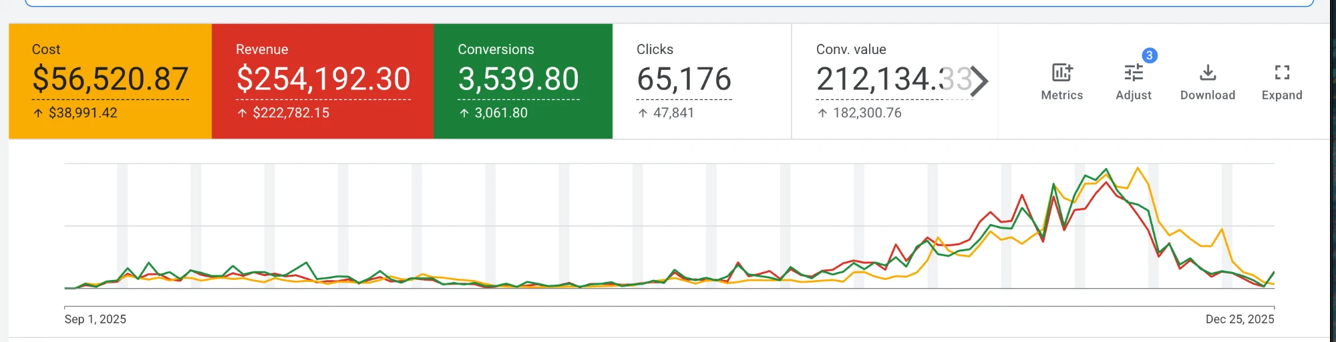The height and width of the screenshot is (342, 1336).
Task: Click the Conv. value change 182,300.76
Action: (867, 113)
